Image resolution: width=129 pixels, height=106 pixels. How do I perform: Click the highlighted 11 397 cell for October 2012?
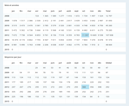85,35
